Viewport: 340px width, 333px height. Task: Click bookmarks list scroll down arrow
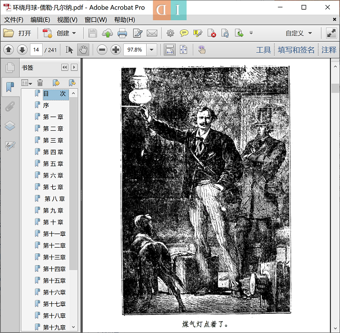coord(74,327)
